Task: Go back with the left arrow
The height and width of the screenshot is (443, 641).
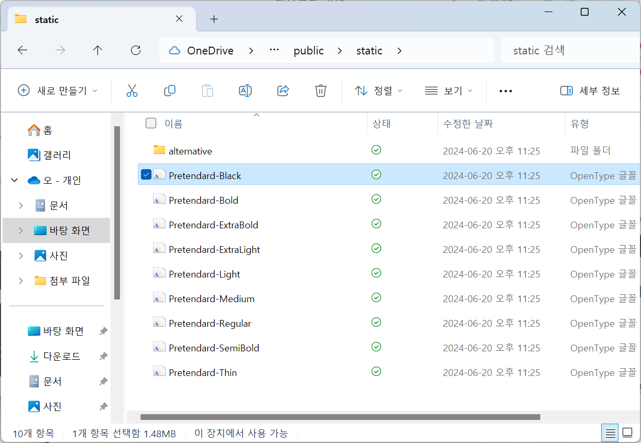Action: pos(22,50)
